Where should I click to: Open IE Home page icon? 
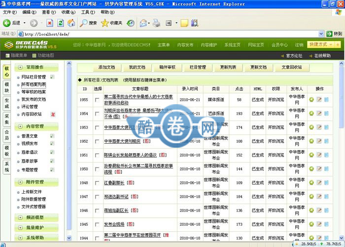(x=71, y=23)
